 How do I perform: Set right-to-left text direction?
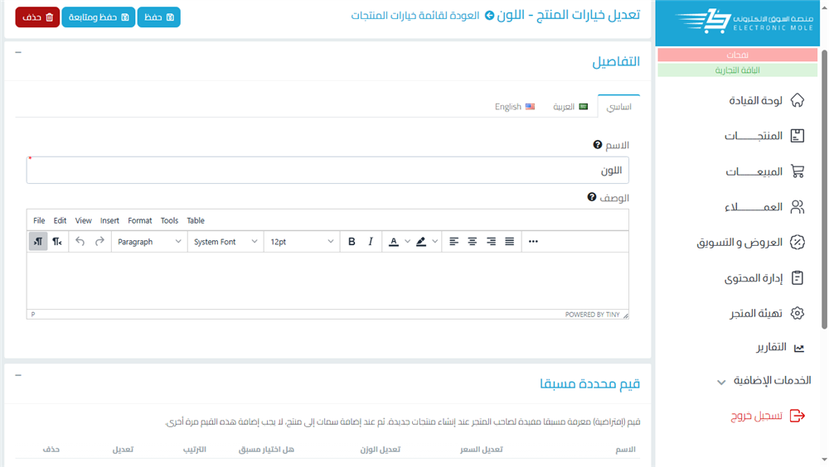coord(57,242)
